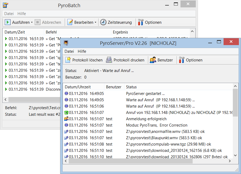Click green arrow icon of Get "sh row

click(6, 51)
